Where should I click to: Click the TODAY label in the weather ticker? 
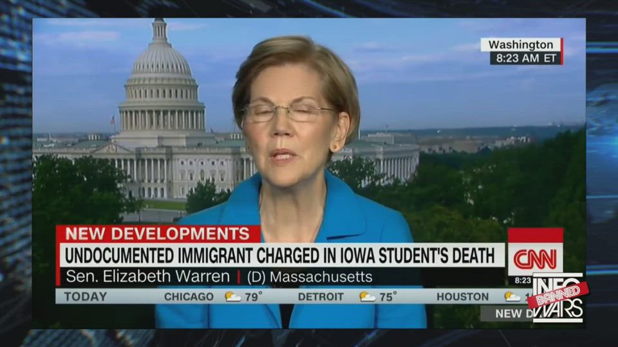pos(85,297)
